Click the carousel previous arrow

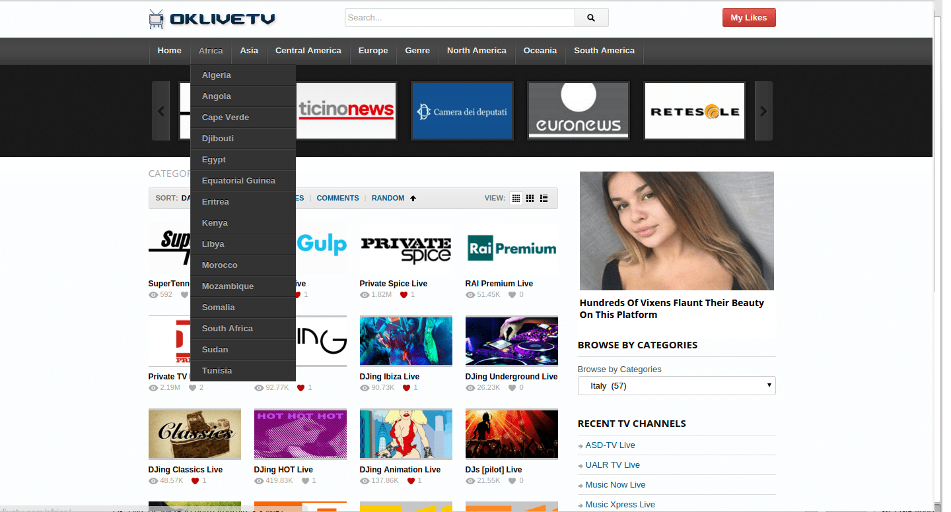(x=160, y=111)
